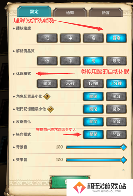Set 播放速度 to 低
Image resolution: width=133 pixels, height=196 pixels.
[x=47, y=38]
